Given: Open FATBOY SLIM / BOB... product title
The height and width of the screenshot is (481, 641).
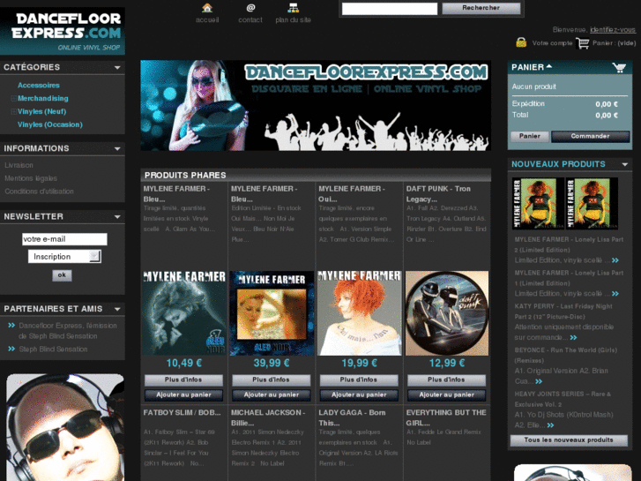Looking at the screenshot, I should 182,413.
